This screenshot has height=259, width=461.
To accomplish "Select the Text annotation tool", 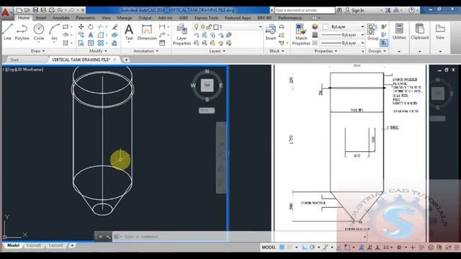I will 129,32.
